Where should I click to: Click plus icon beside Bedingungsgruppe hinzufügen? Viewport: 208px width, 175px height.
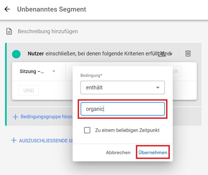15,117
